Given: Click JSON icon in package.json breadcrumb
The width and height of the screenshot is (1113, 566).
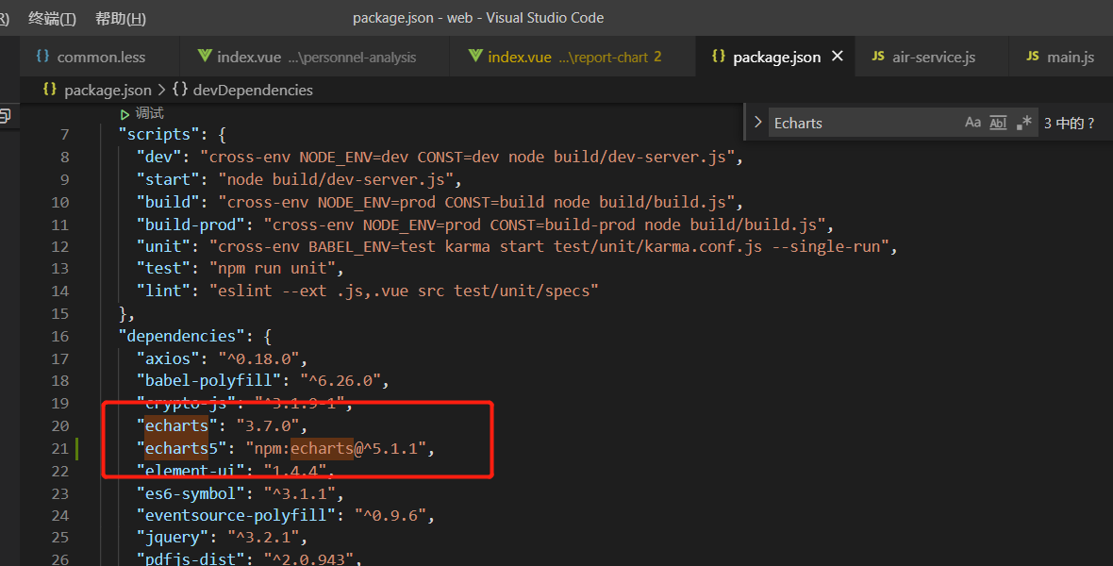Looking at the screenshot, I should (50, 90).
